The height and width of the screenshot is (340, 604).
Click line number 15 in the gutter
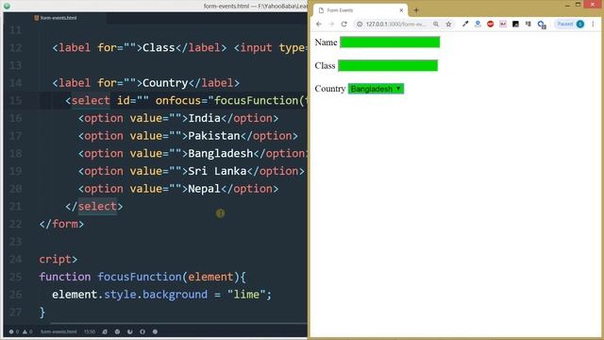click(x=15, y=101)
